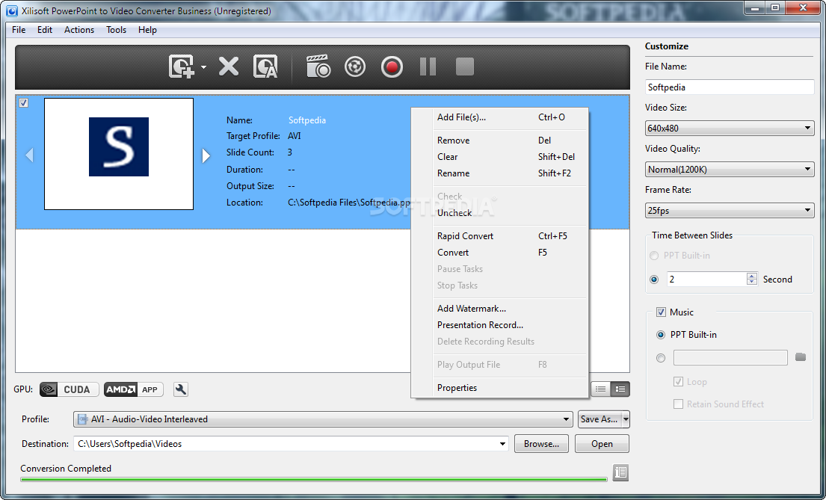Click the Rapid Convert clapperboard icon
Image resolution: width=826 pixels, height=500 pixels.
[x=318, y=67]
